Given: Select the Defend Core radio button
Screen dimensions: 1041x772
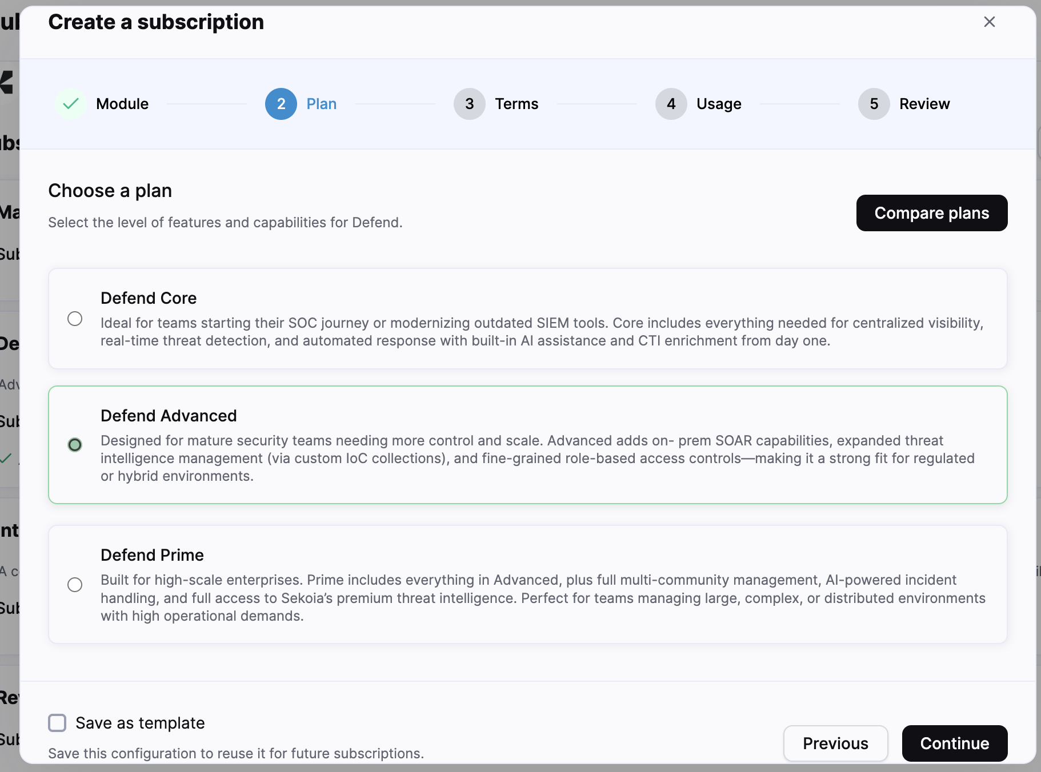Looking at the screenshot, I should [x=75, y=319].
